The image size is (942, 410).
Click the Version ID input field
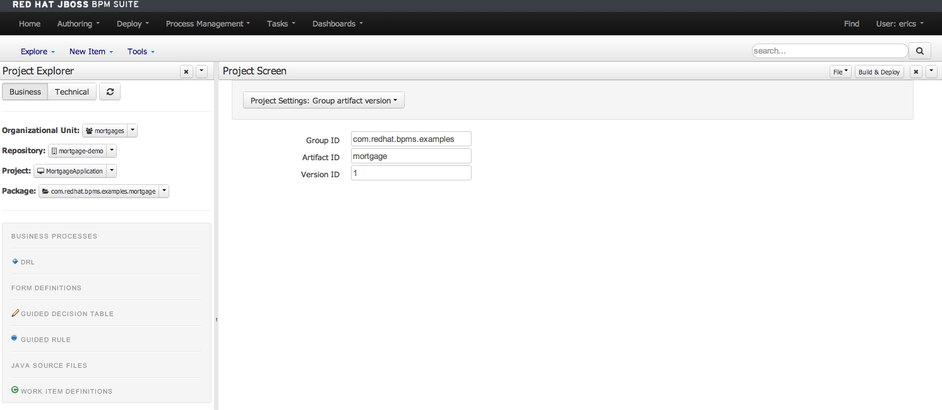(411, 173)
